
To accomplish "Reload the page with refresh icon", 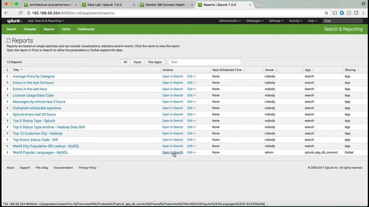I will point(21,13).
